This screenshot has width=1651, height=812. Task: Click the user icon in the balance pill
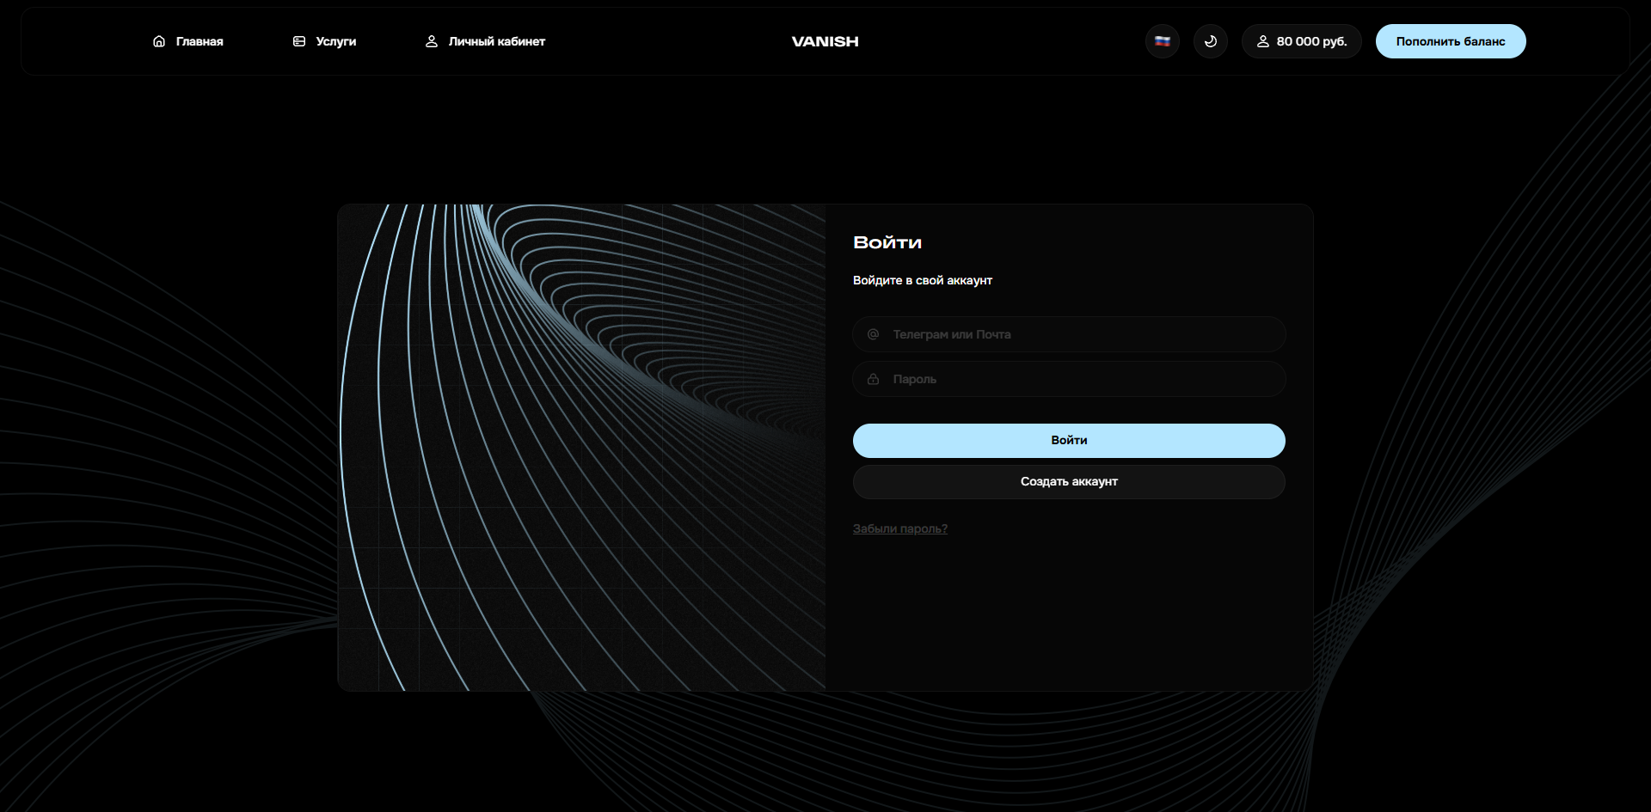coord(1263,41)
